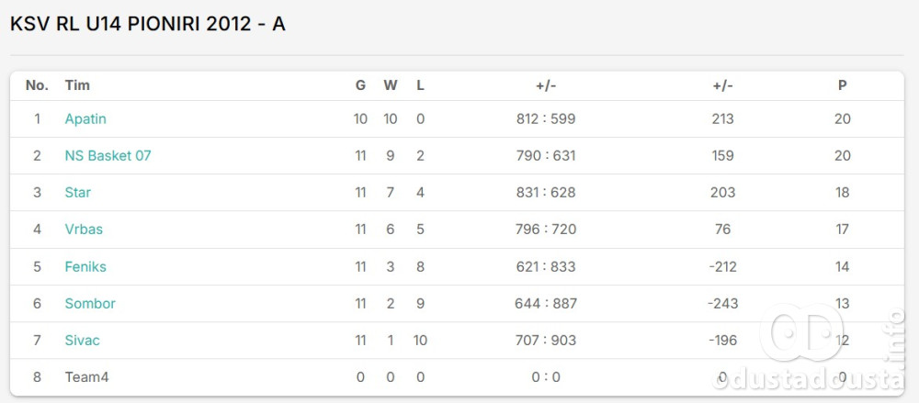919x403 pixels.
Task: Click Star's point difference 203
Action: pos(722,192)
